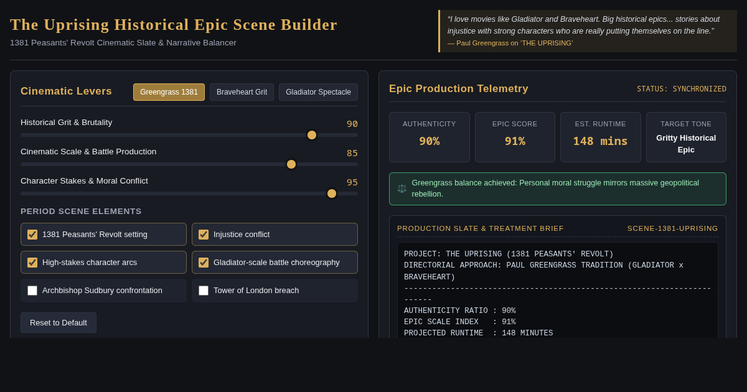Click the SCENE-1381-UPRISING label
747x392 pixels.
[673, 228]
